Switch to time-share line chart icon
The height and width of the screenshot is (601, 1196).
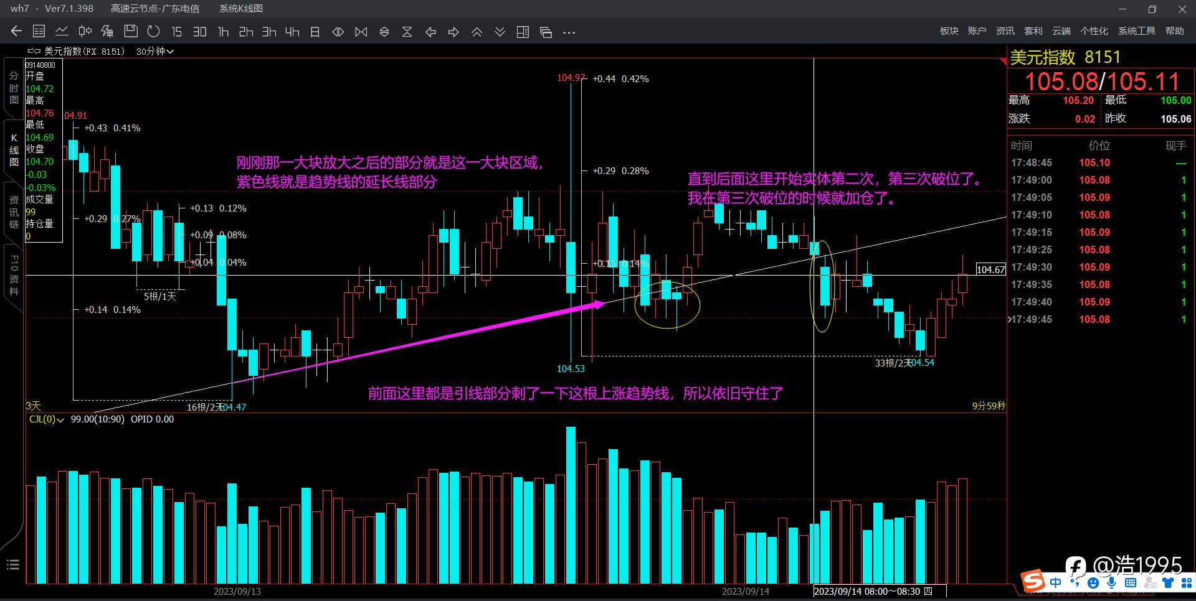point(62,31)
